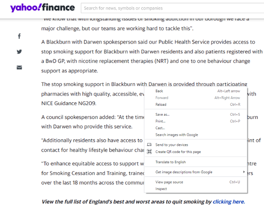Select Create QR code for this page

pos(178,151)
